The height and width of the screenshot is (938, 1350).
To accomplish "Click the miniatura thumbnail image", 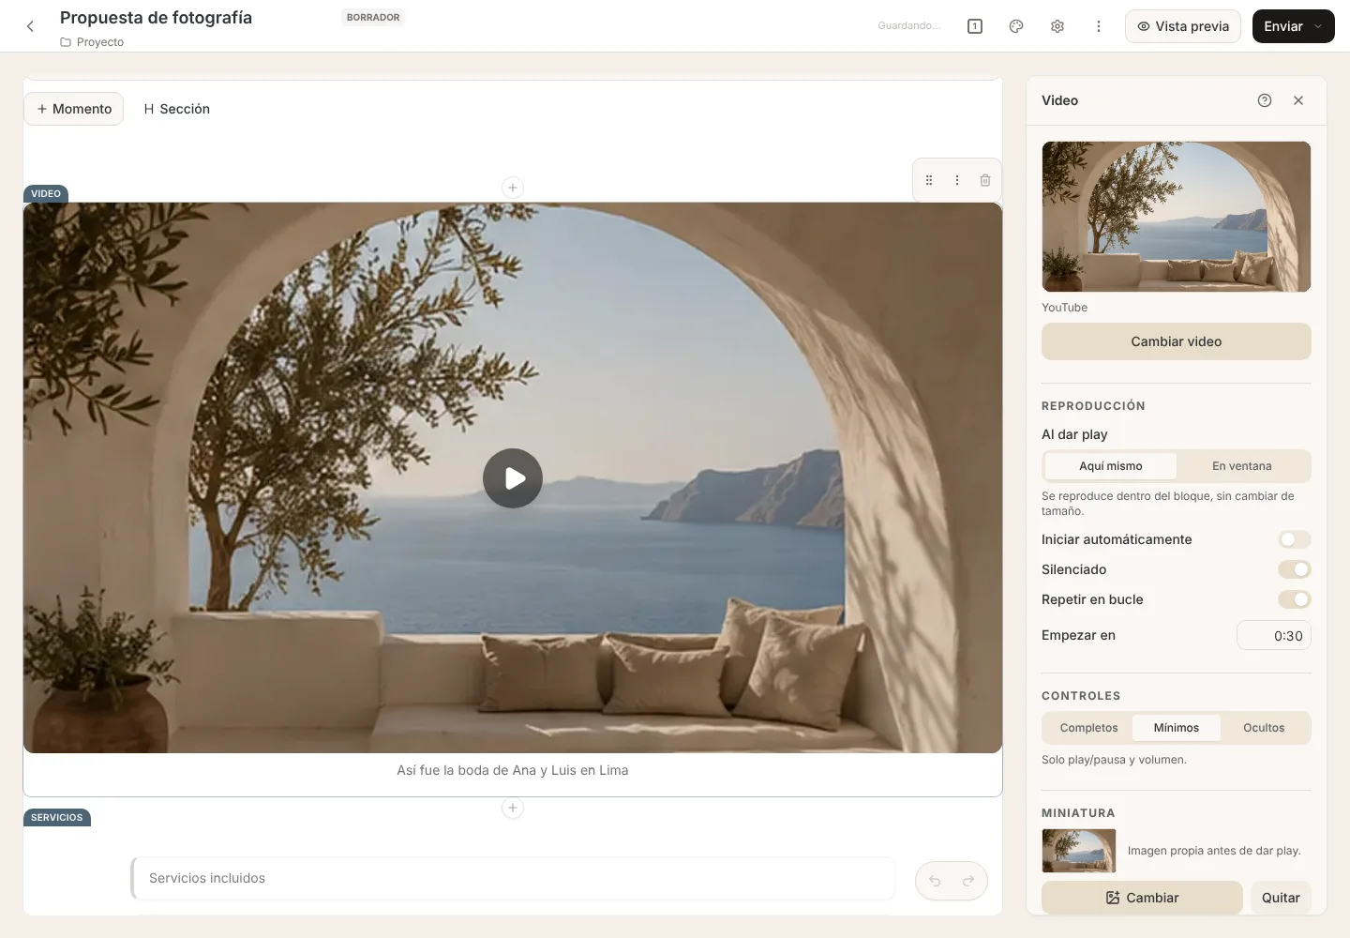I will (1079, 851).
